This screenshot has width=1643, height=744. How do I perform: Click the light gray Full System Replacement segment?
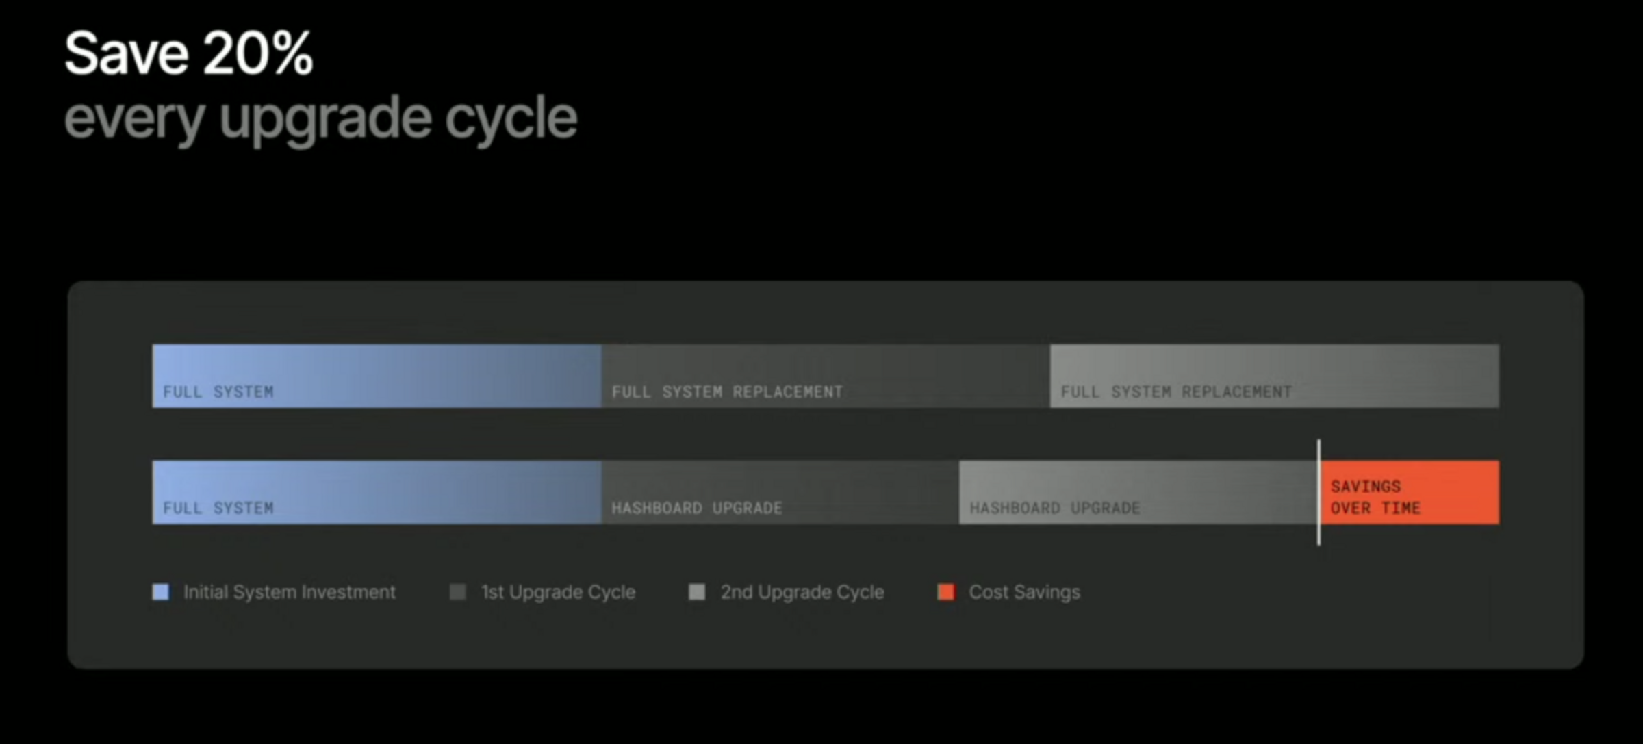click(1273, 370)
